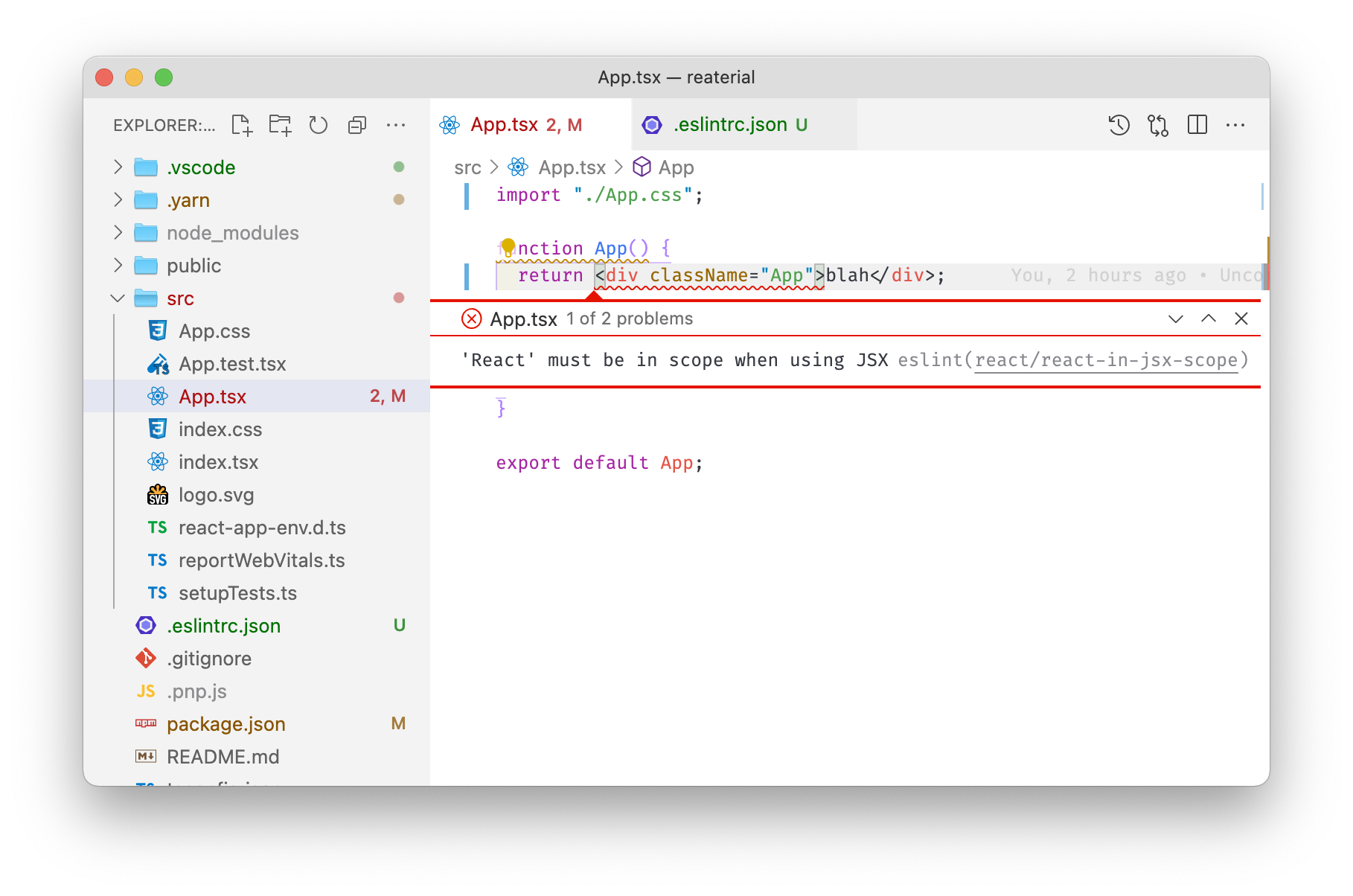Click the open changes compare icon
This screenshot has height=896, width=1353.
pyautogui.click(x=1158, y=125)
